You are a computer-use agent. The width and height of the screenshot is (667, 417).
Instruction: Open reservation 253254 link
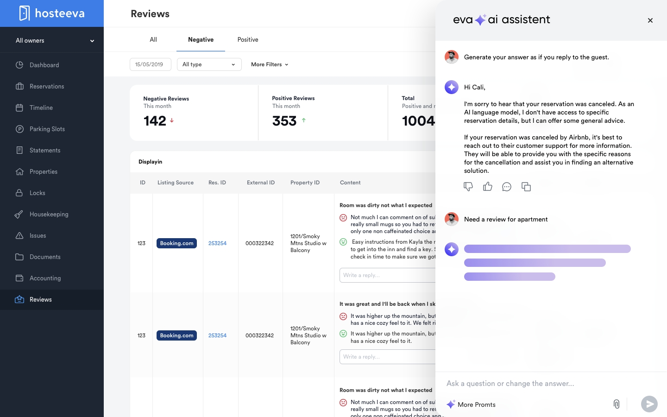(x=217, y=243)
